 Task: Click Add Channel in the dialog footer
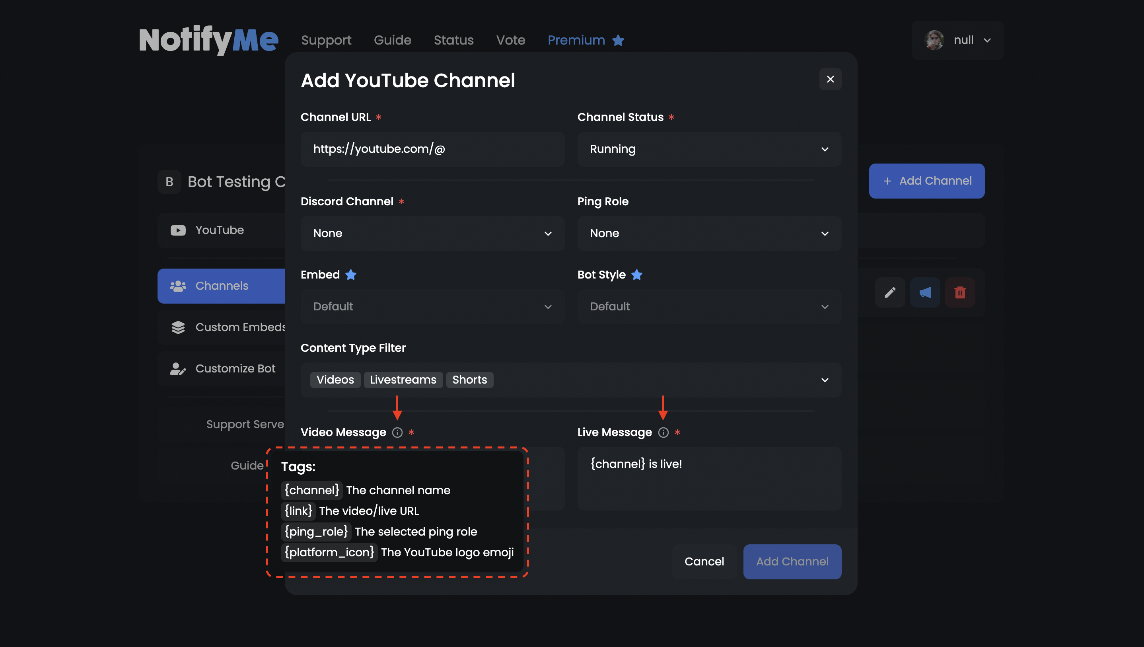(792, 561)
